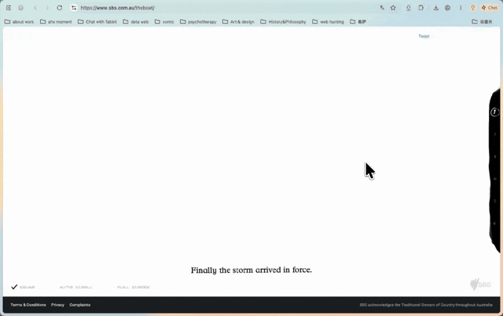This screenshot has width=503, height=316.
Task: Open the extensions puzzle icon
Action: [x=420, y=8]
